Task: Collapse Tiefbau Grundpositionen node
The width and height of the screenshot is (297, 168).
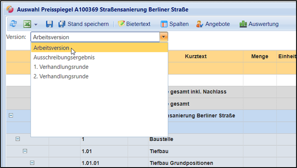Action: [32, 163]
